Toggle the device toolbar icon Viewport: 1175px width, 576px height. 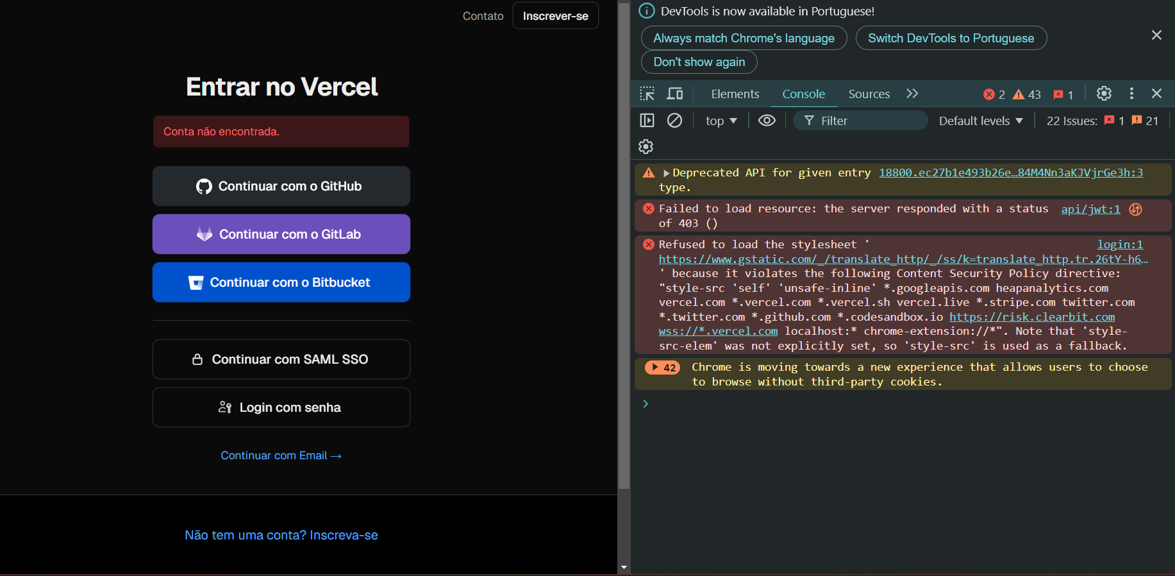(675, 94)
